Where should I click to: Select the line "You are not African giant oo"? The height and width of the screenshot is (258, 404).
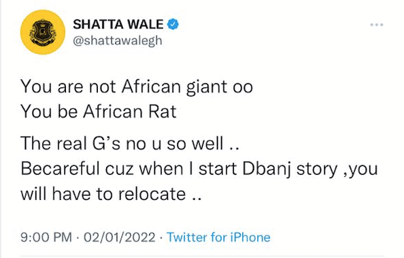[x=137, y=87]
